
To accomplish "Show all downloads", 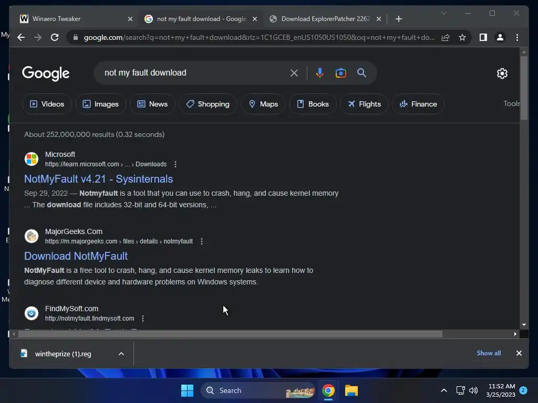I will pos(489,353).
